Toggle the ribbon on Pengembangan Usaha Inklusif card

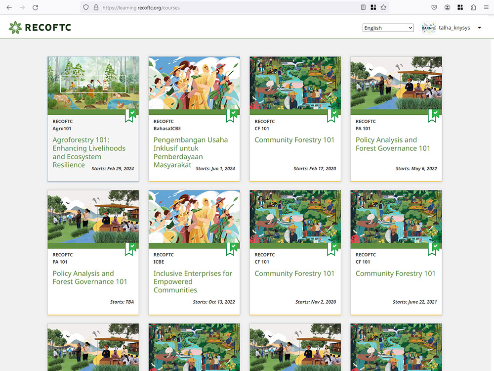click(231, 115)
